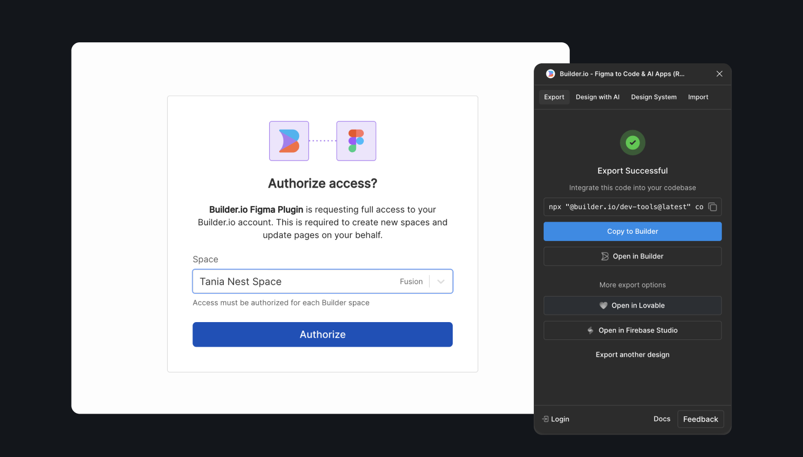
Task: Click the More export options label
Action: coord(633,285)
